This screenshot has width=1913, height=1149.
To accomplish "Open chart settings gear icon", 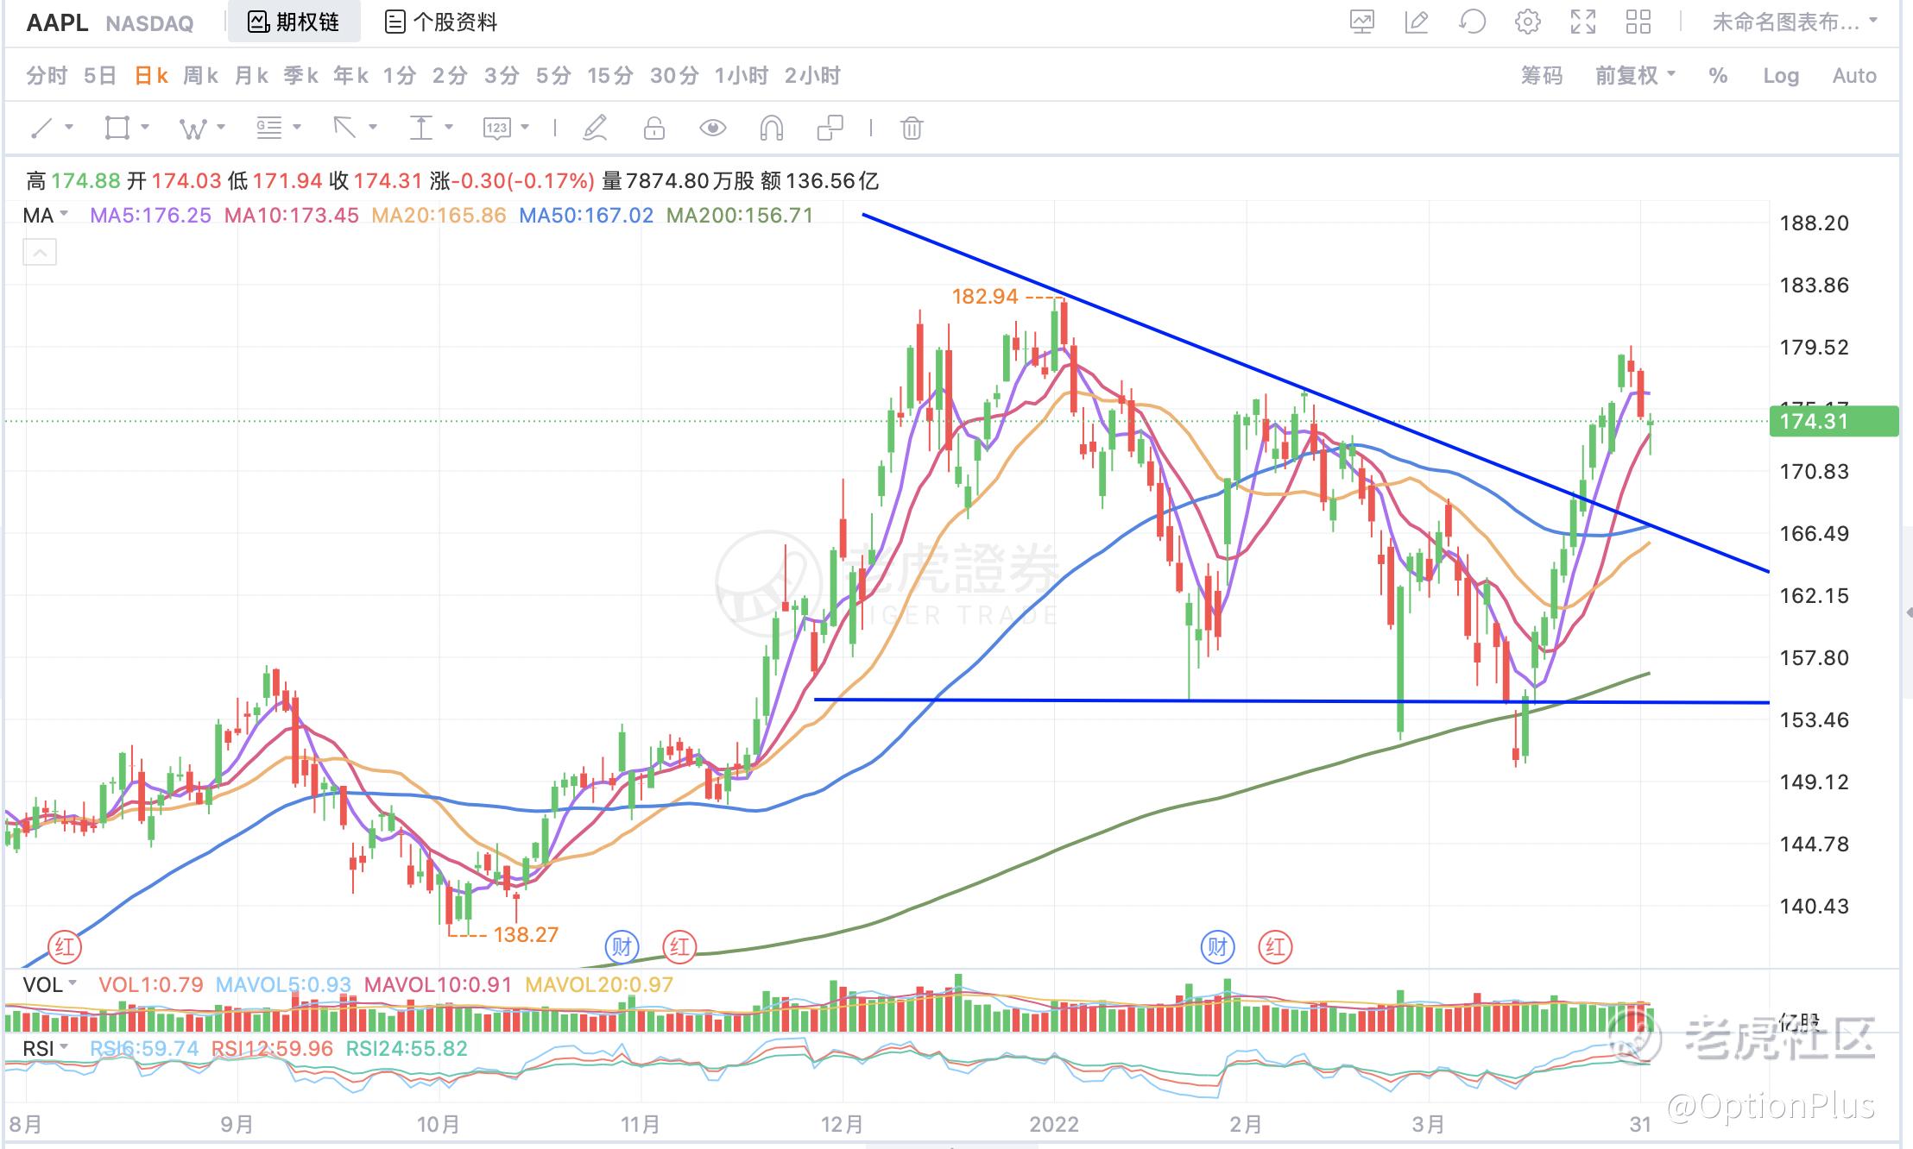I will click(x=1527, y=22).
